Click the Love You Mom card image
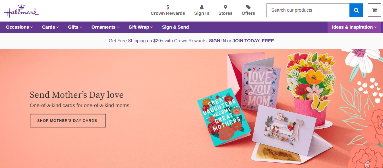Image resolution: width=383 pixels, height=168 pixels. [261, 88]
